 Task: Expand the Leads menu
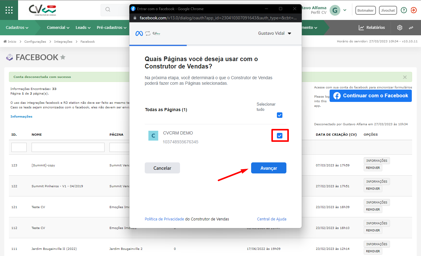(83, 28)
